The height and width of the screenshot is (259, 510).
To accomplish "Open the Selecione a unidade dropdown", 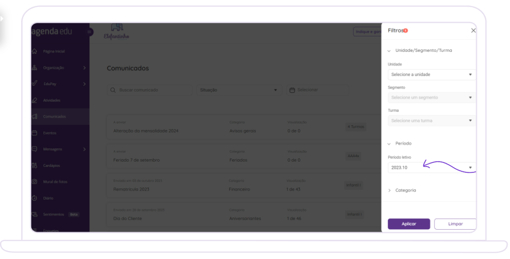I will [x=432, y=74].
